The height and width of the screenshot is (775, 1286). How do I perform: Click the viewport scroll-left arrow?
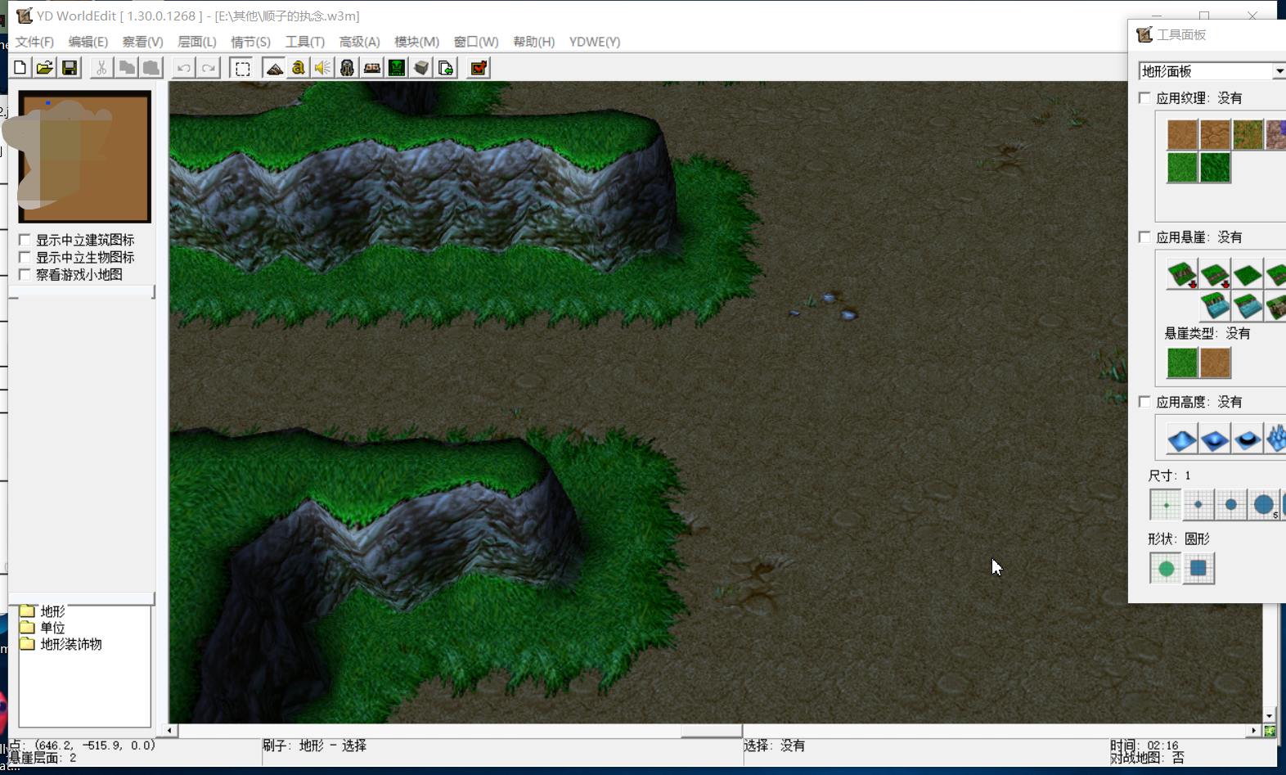(169, 730)
